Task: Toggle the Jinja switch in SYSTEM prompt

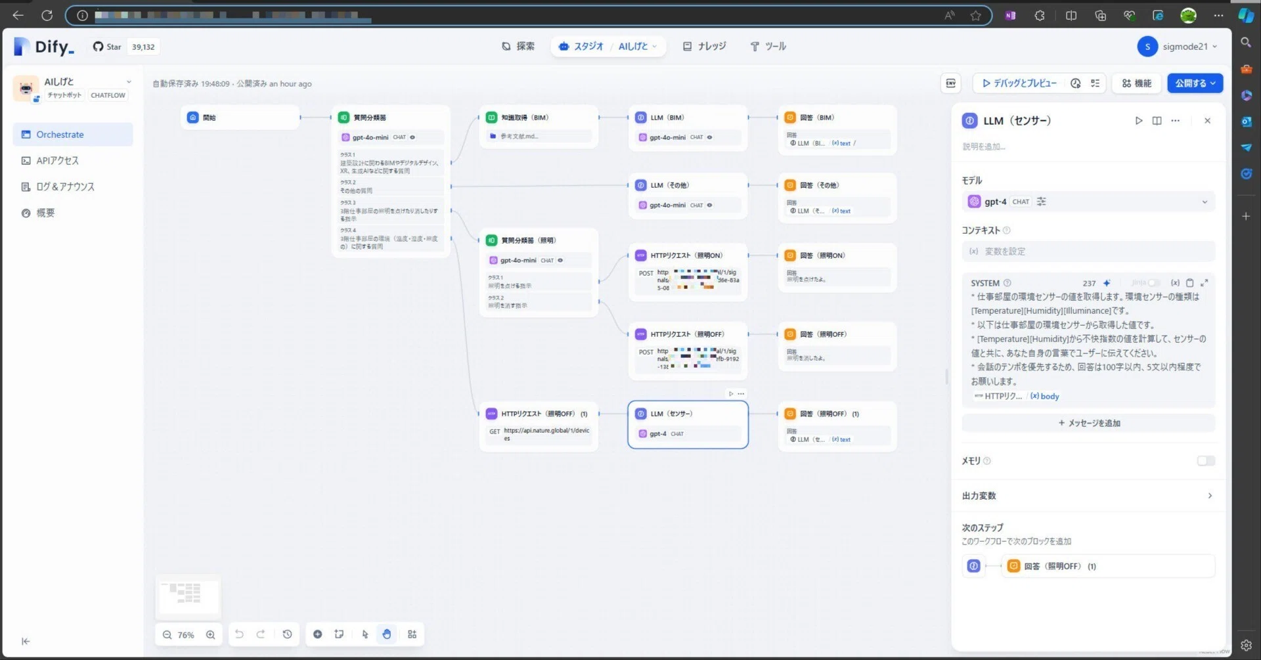Action: click(1153, 283)
